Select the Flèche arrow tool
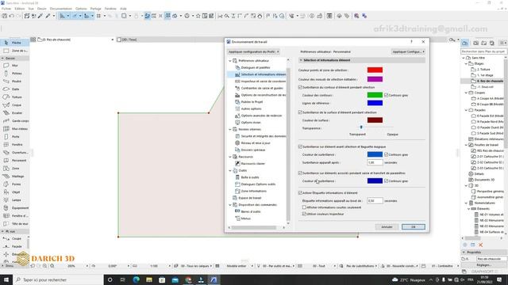The height and width of the screenshot is (285, 508). [x=14, y=43]
